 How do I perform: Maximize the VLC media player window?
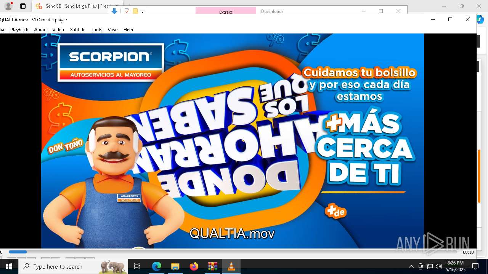[450, 19]
